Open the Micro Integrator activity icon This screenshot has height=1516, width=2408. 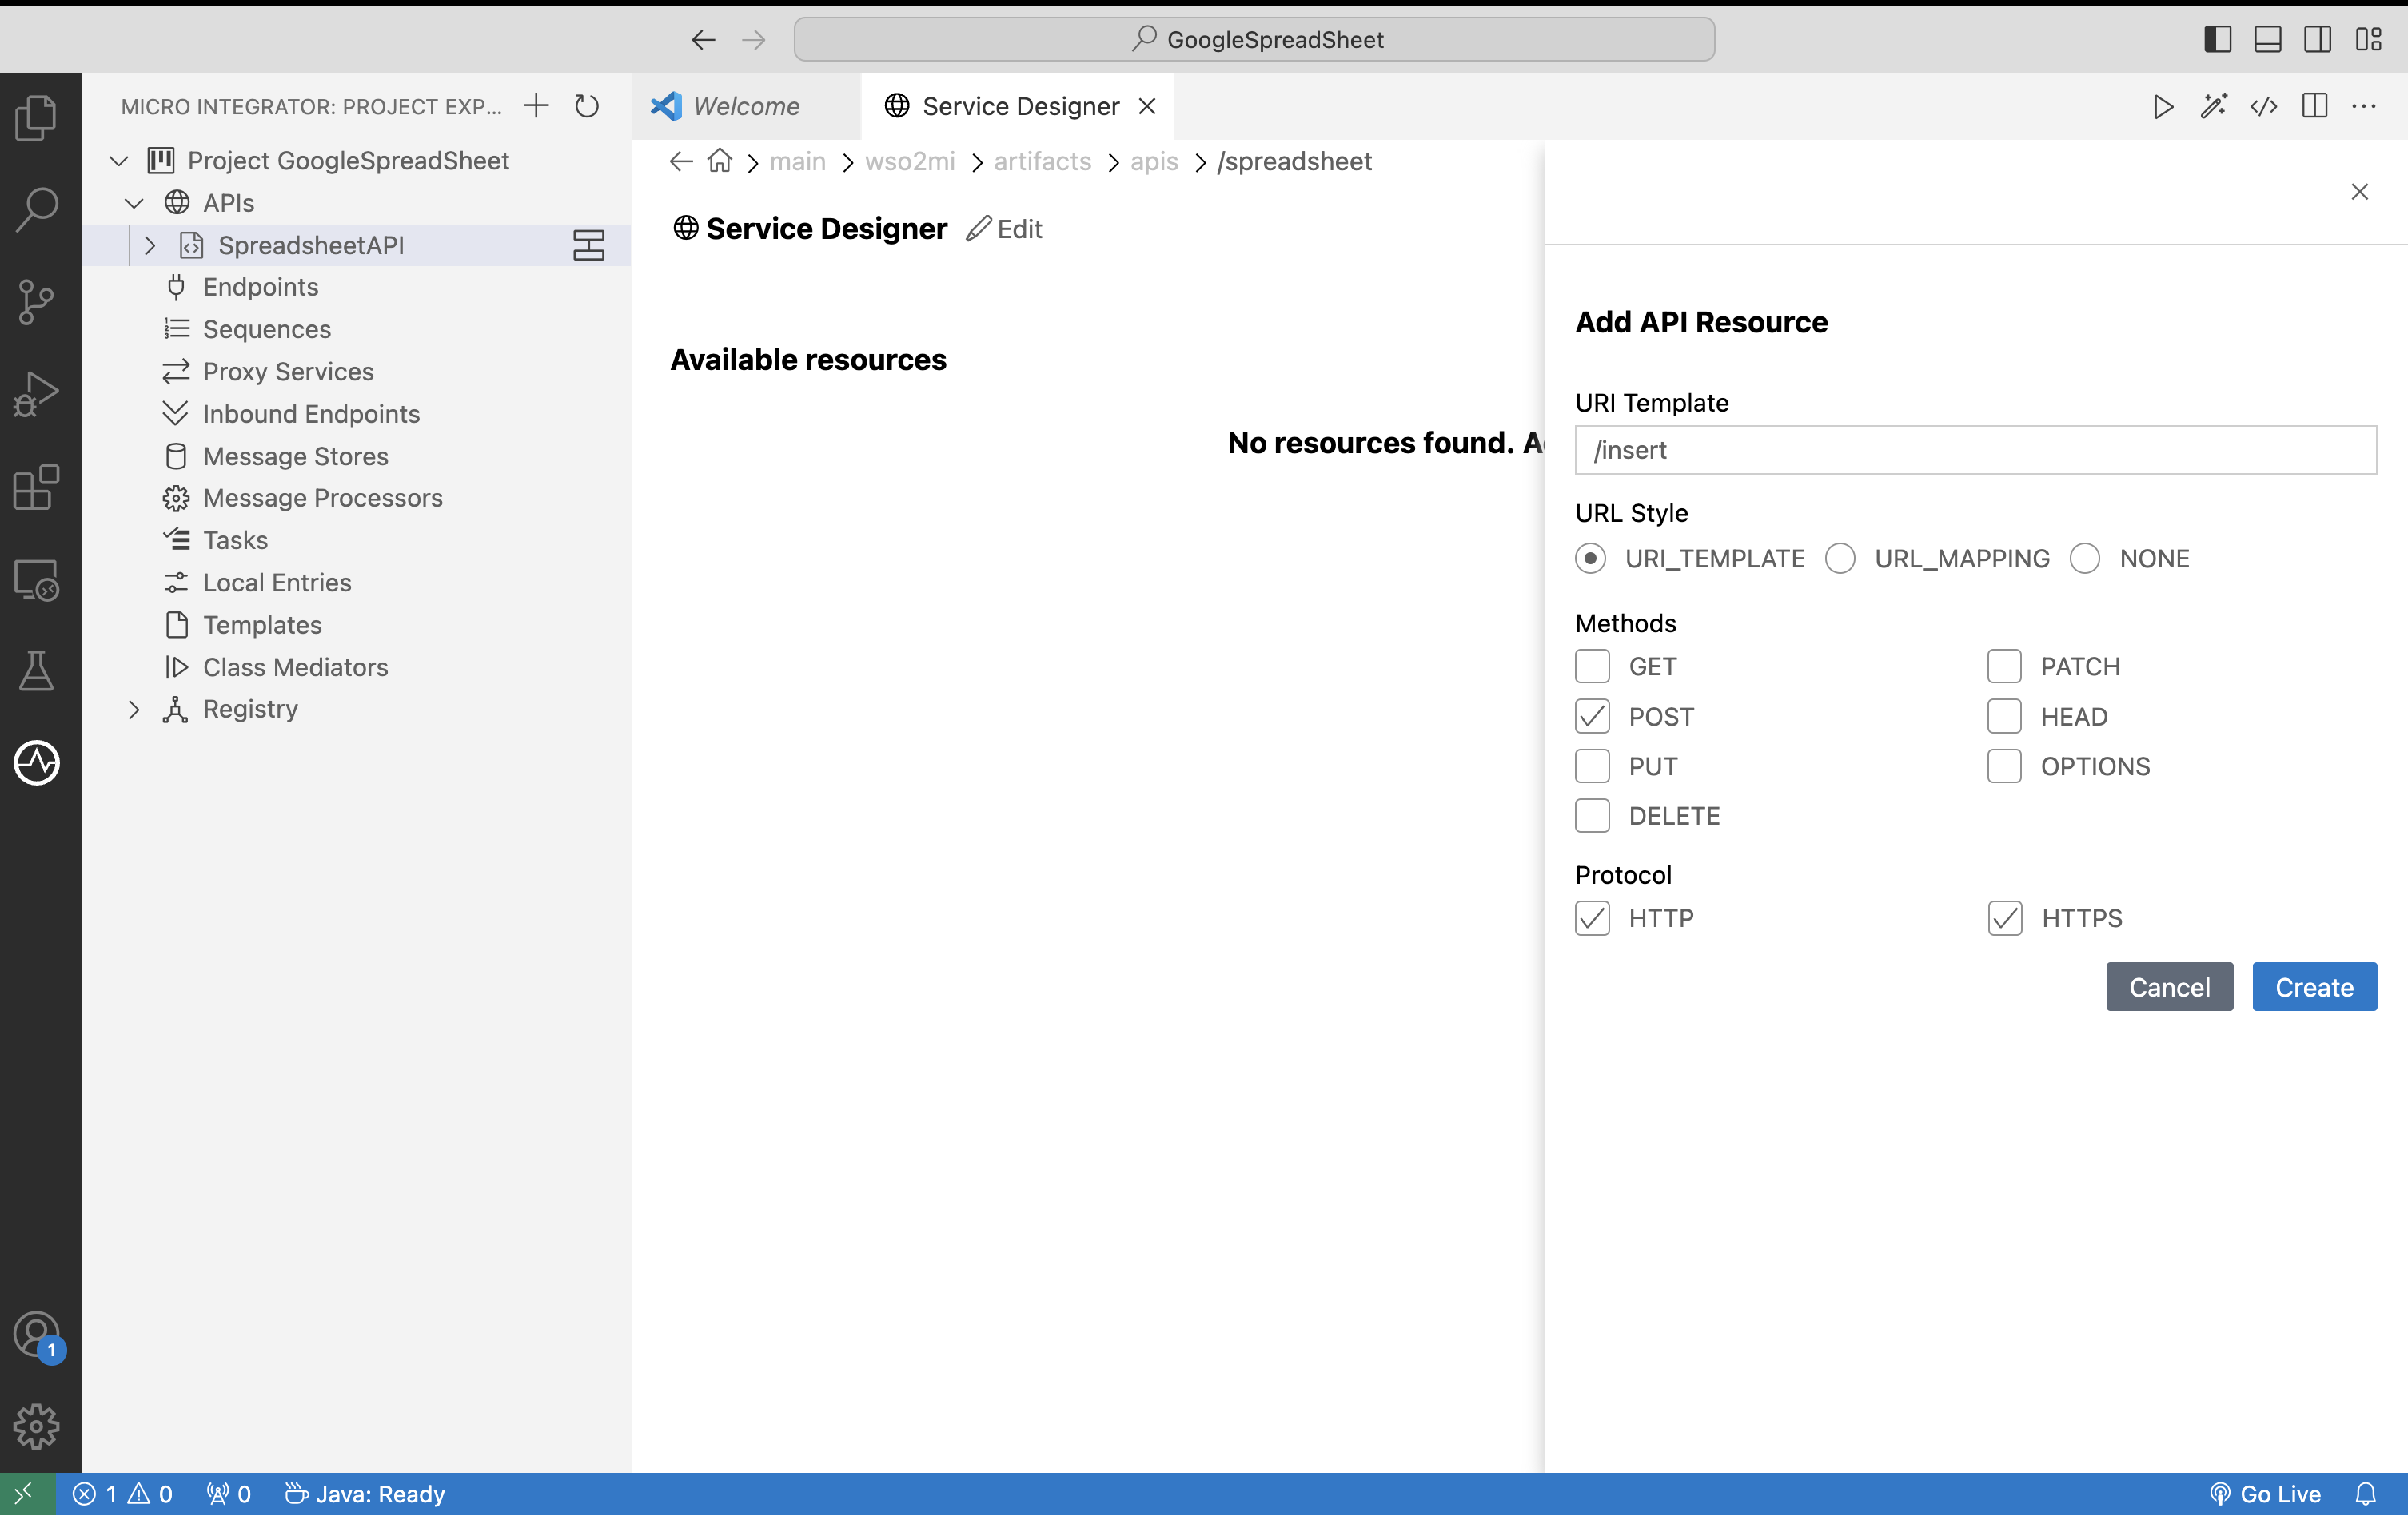pyautogui.click(x=37, y=763)
